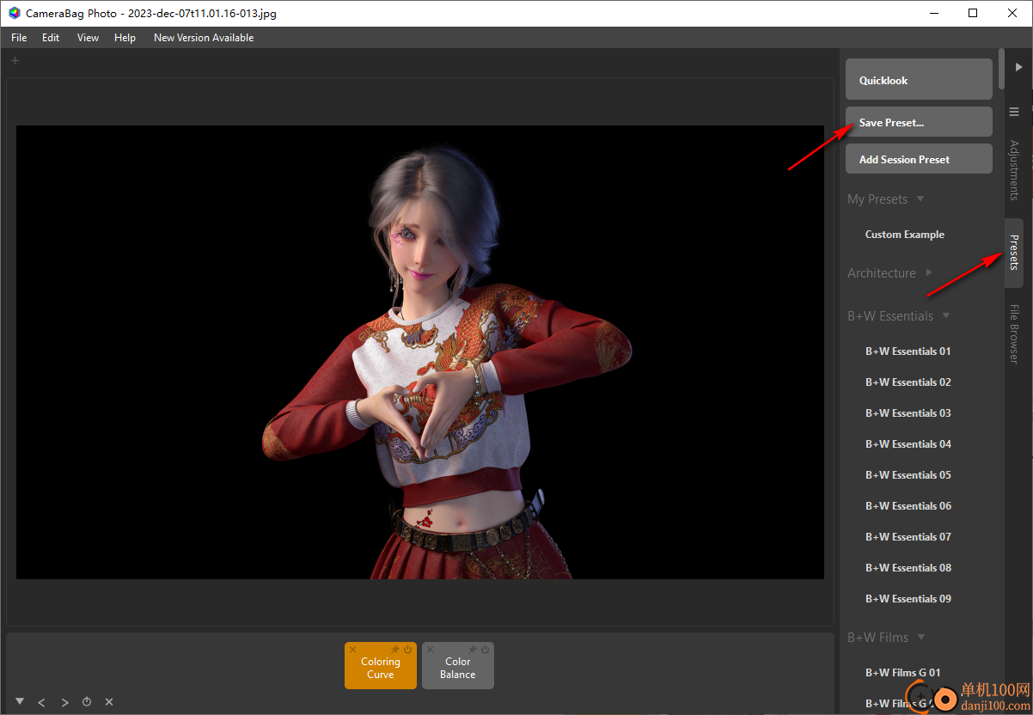
Task: Apply the B+W Films G 01 preset
Action: (x=903, y=672)
